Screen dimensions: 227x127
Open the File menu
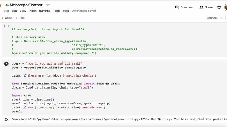(7, 11)
